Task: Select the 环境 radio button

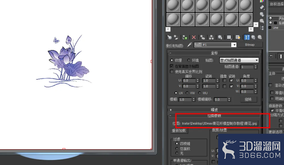Action: click(x=189, y=60)
